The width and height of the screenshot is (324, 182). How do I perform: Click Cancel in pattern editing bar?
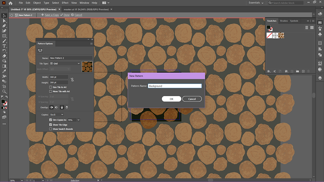(77, 15)
